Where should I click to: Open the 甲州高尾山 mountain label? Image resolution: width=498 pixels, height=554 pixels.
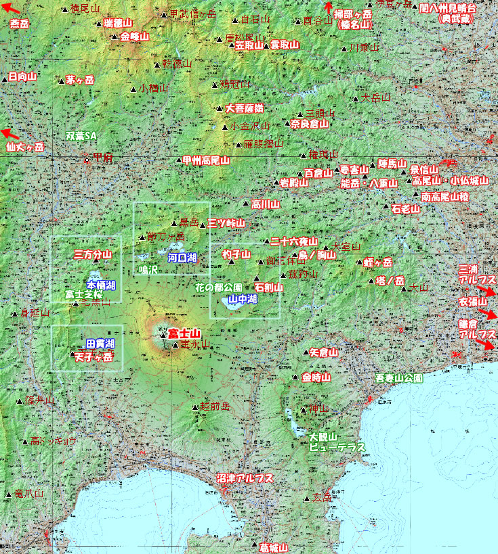pyautogui.click(x=206, y=160)
